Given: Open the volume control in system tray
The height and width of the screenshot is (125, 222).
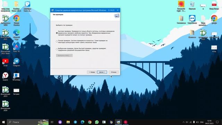Looking at the screenshot, I should point(187,122).
